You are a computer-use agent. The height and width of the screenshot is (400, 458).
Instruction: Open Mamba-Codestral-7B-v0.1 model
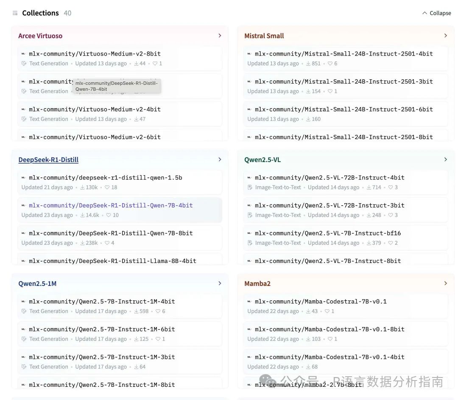(x=346, y=306)
